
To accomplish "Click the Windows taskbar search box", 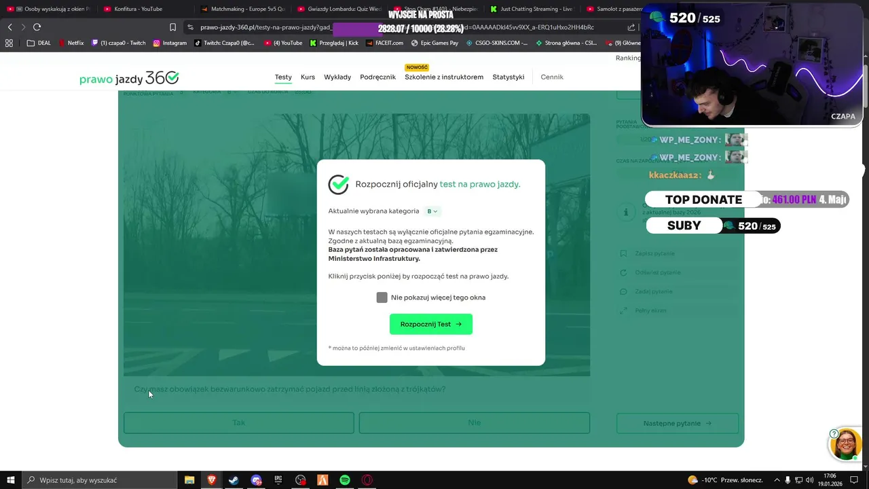I will [99, 480].
